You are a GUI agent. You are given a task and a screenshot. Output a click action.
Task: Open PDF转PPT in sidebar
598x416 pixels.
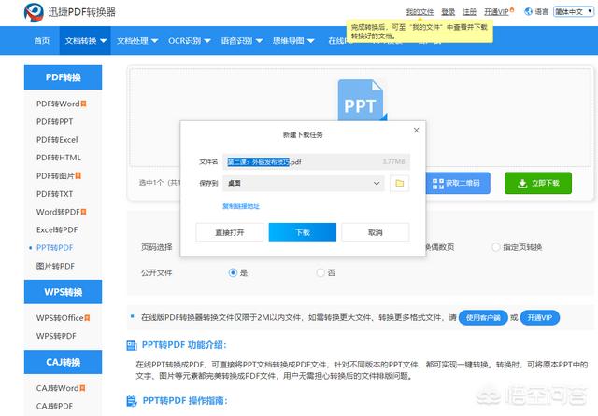pos(54,122)
